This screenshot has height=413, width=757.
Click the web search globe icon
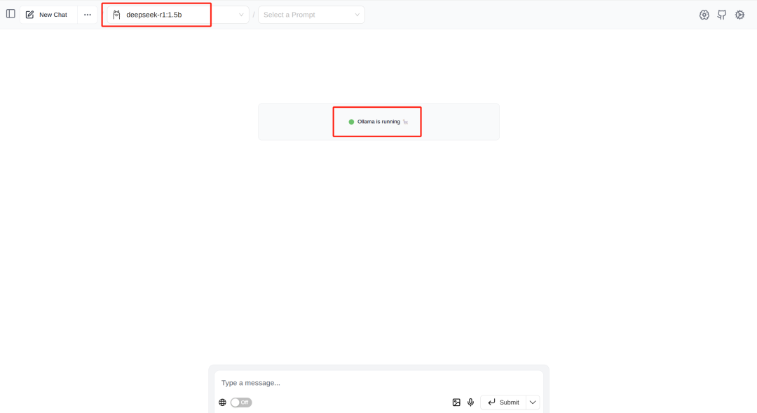coord(222,402)
